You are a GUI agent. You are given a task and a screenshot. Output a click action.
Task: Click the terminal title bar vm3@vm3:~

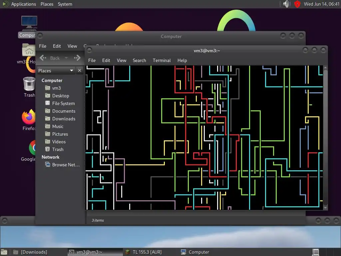point(207,51)
